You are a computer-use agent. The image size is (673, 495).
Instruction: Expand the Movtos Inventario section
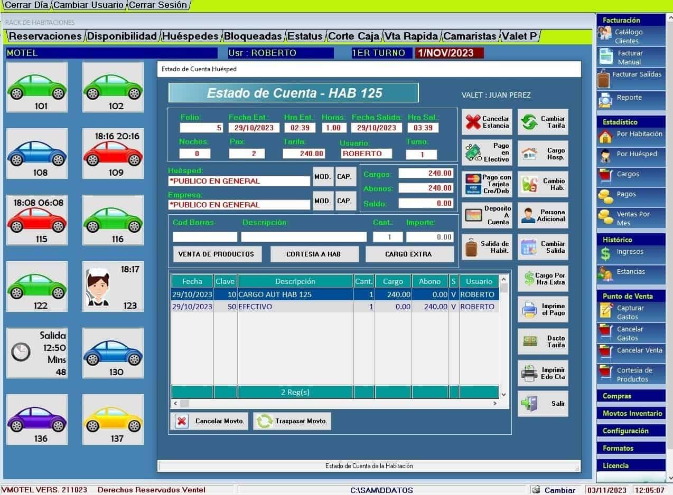pyautogui.click(x=631, y=413)
